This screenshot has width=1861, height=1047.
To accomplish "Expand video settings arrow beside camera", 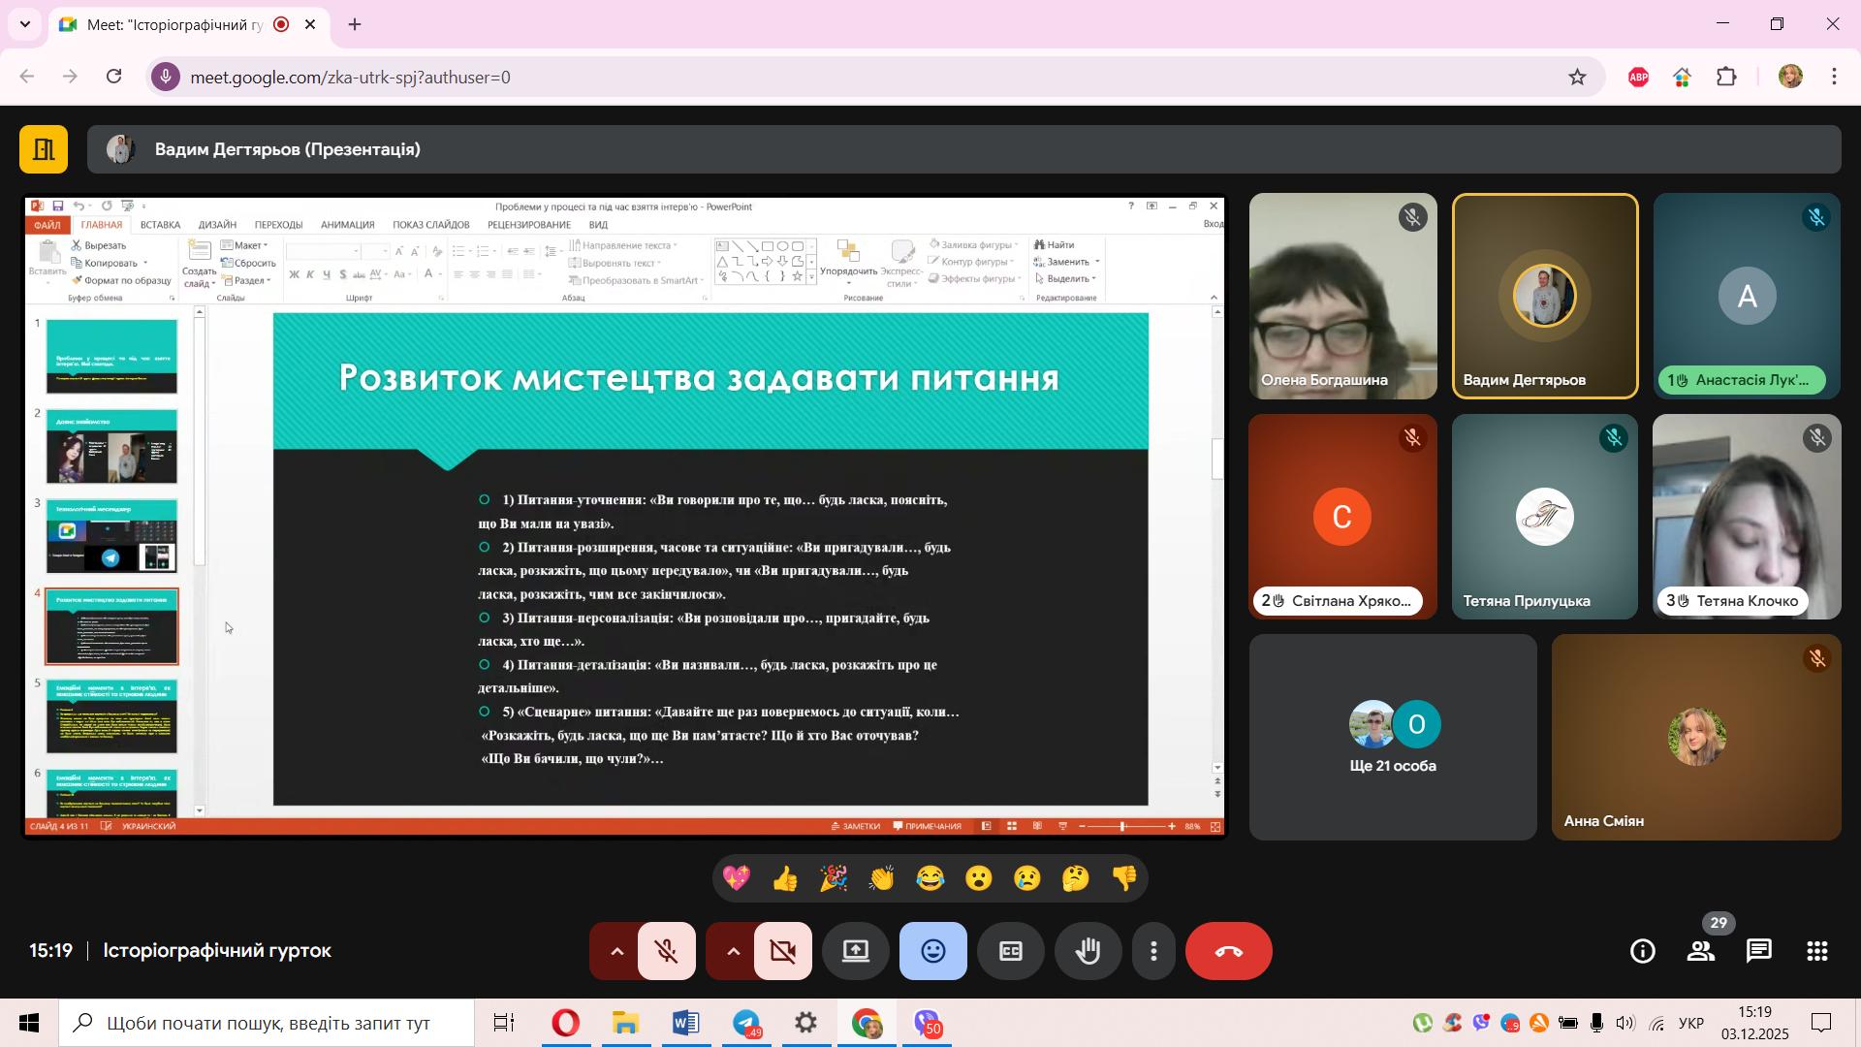I will click(733, 952).
